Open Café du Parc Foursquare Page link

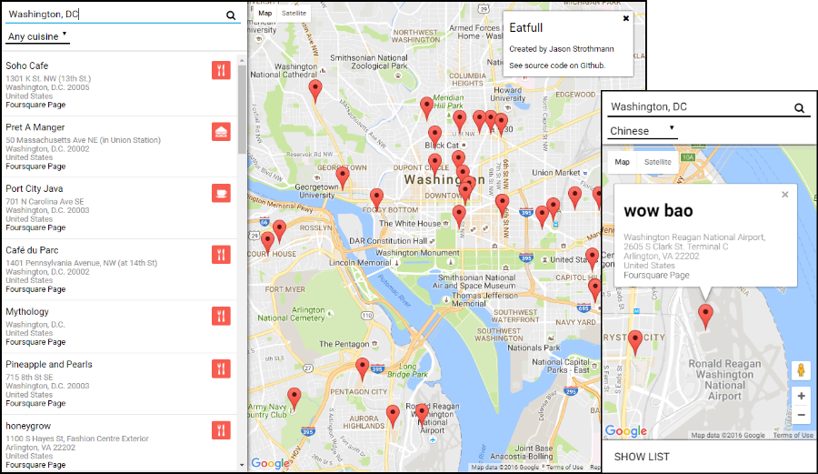coord(35,289)
